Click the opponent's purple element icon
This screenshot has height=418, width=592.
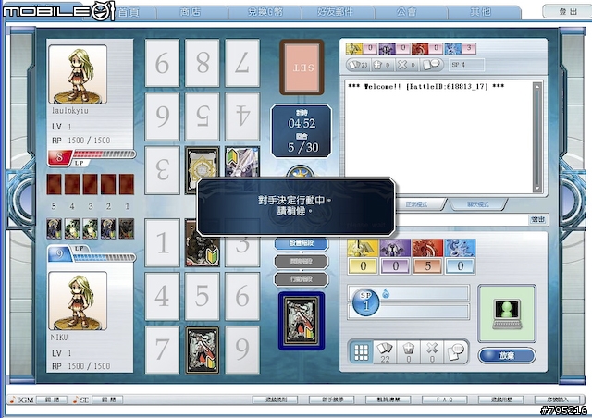tap(387, 49)
